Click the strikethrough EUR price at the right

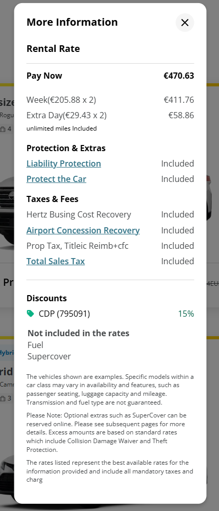pyautogui.click(x=212, y=284)
